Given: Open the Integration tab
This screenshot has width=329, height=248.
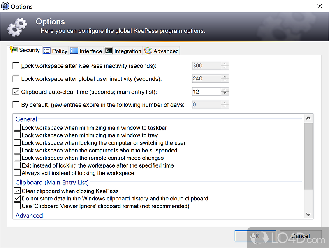Looking at the screenshot, I should tap(127, 51).
